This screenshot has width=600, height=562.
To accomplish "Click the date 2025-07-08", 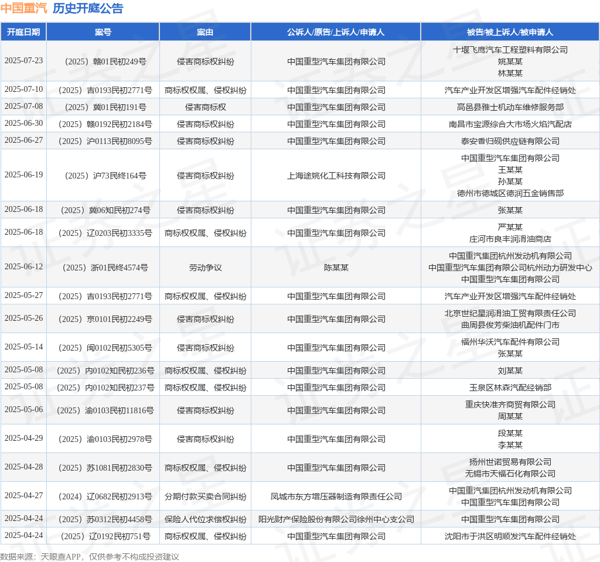I will pos(23,107).
